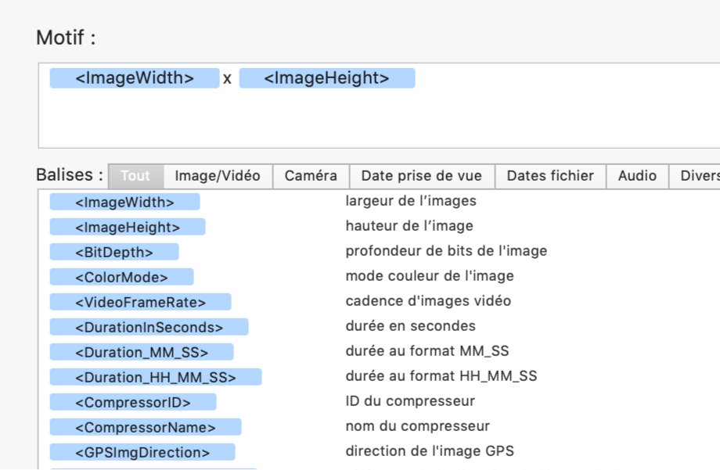Viewport: 720px width, 470px height.
Task: Select the <BitDepth> tag
Action: [114, 253]
